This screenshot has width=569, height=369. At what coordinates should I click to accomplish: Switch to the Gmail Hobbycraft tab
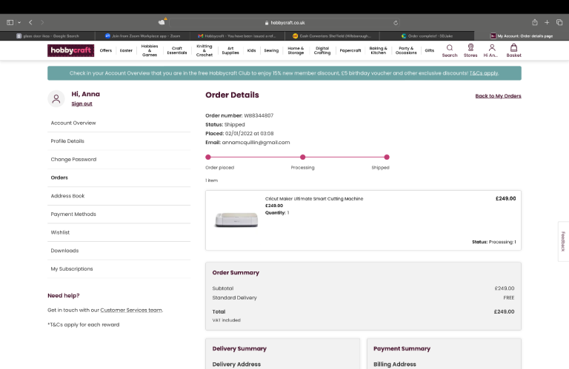pos(237,35)
